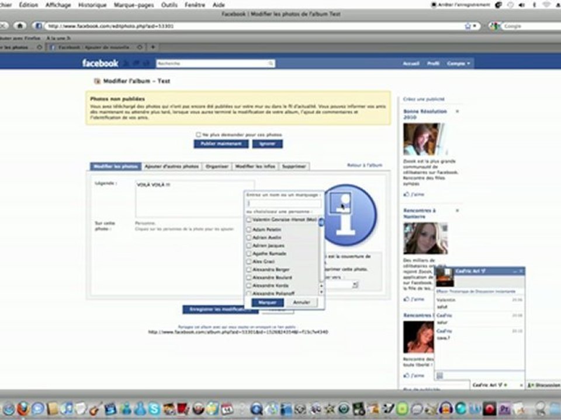This screenshot has width=561, height=420.
Task: Open GarageBand guitar icon in Dock
Action: (95, 408)
